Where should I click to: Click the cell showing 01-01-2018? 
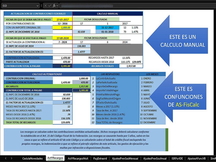click(108, 32)
